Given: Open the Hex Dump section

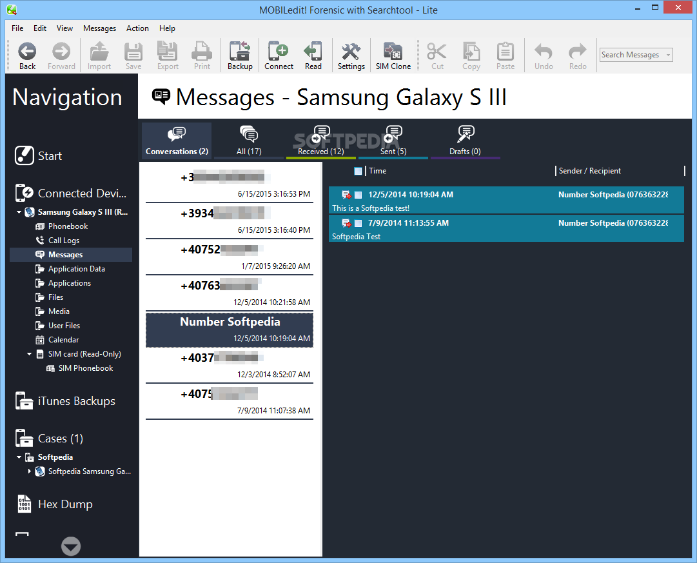Looking at the screenshot, I should coord(55,504).
